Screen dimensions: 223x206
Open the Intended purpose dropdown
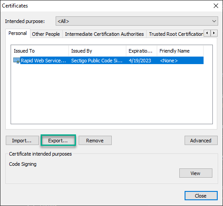tap(137, 21)
